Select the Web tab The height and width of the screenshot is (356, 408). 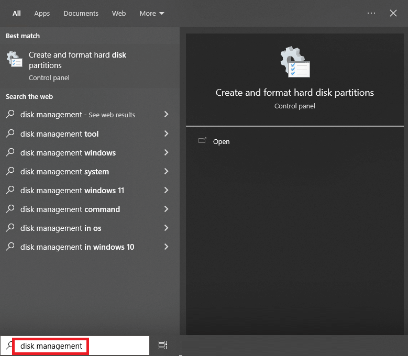point(119,13)
